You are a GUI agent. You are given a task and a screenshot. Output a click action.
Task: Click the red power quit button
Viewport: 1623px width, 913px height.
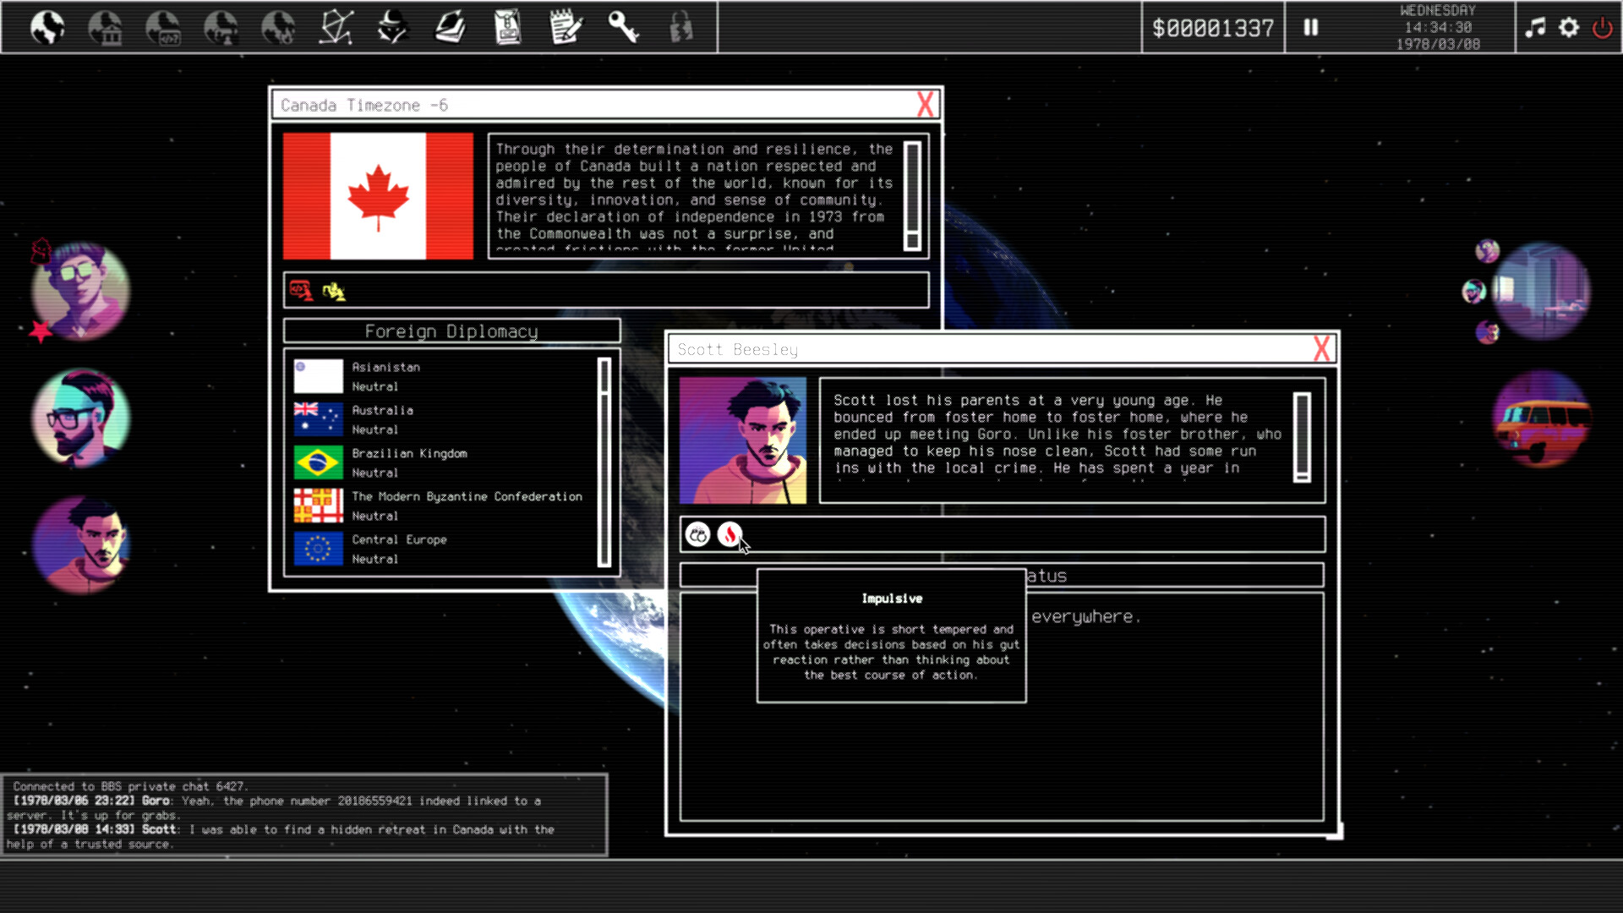[x=1602, y=28]
